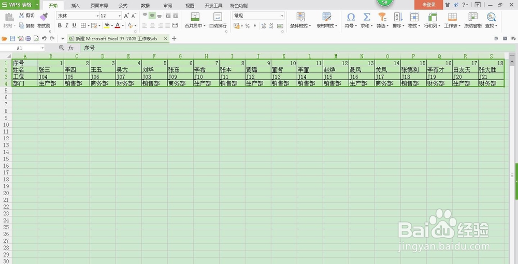
Task: Click the Open folder icon in quick access bar
Action: click(x=4, y=39)
